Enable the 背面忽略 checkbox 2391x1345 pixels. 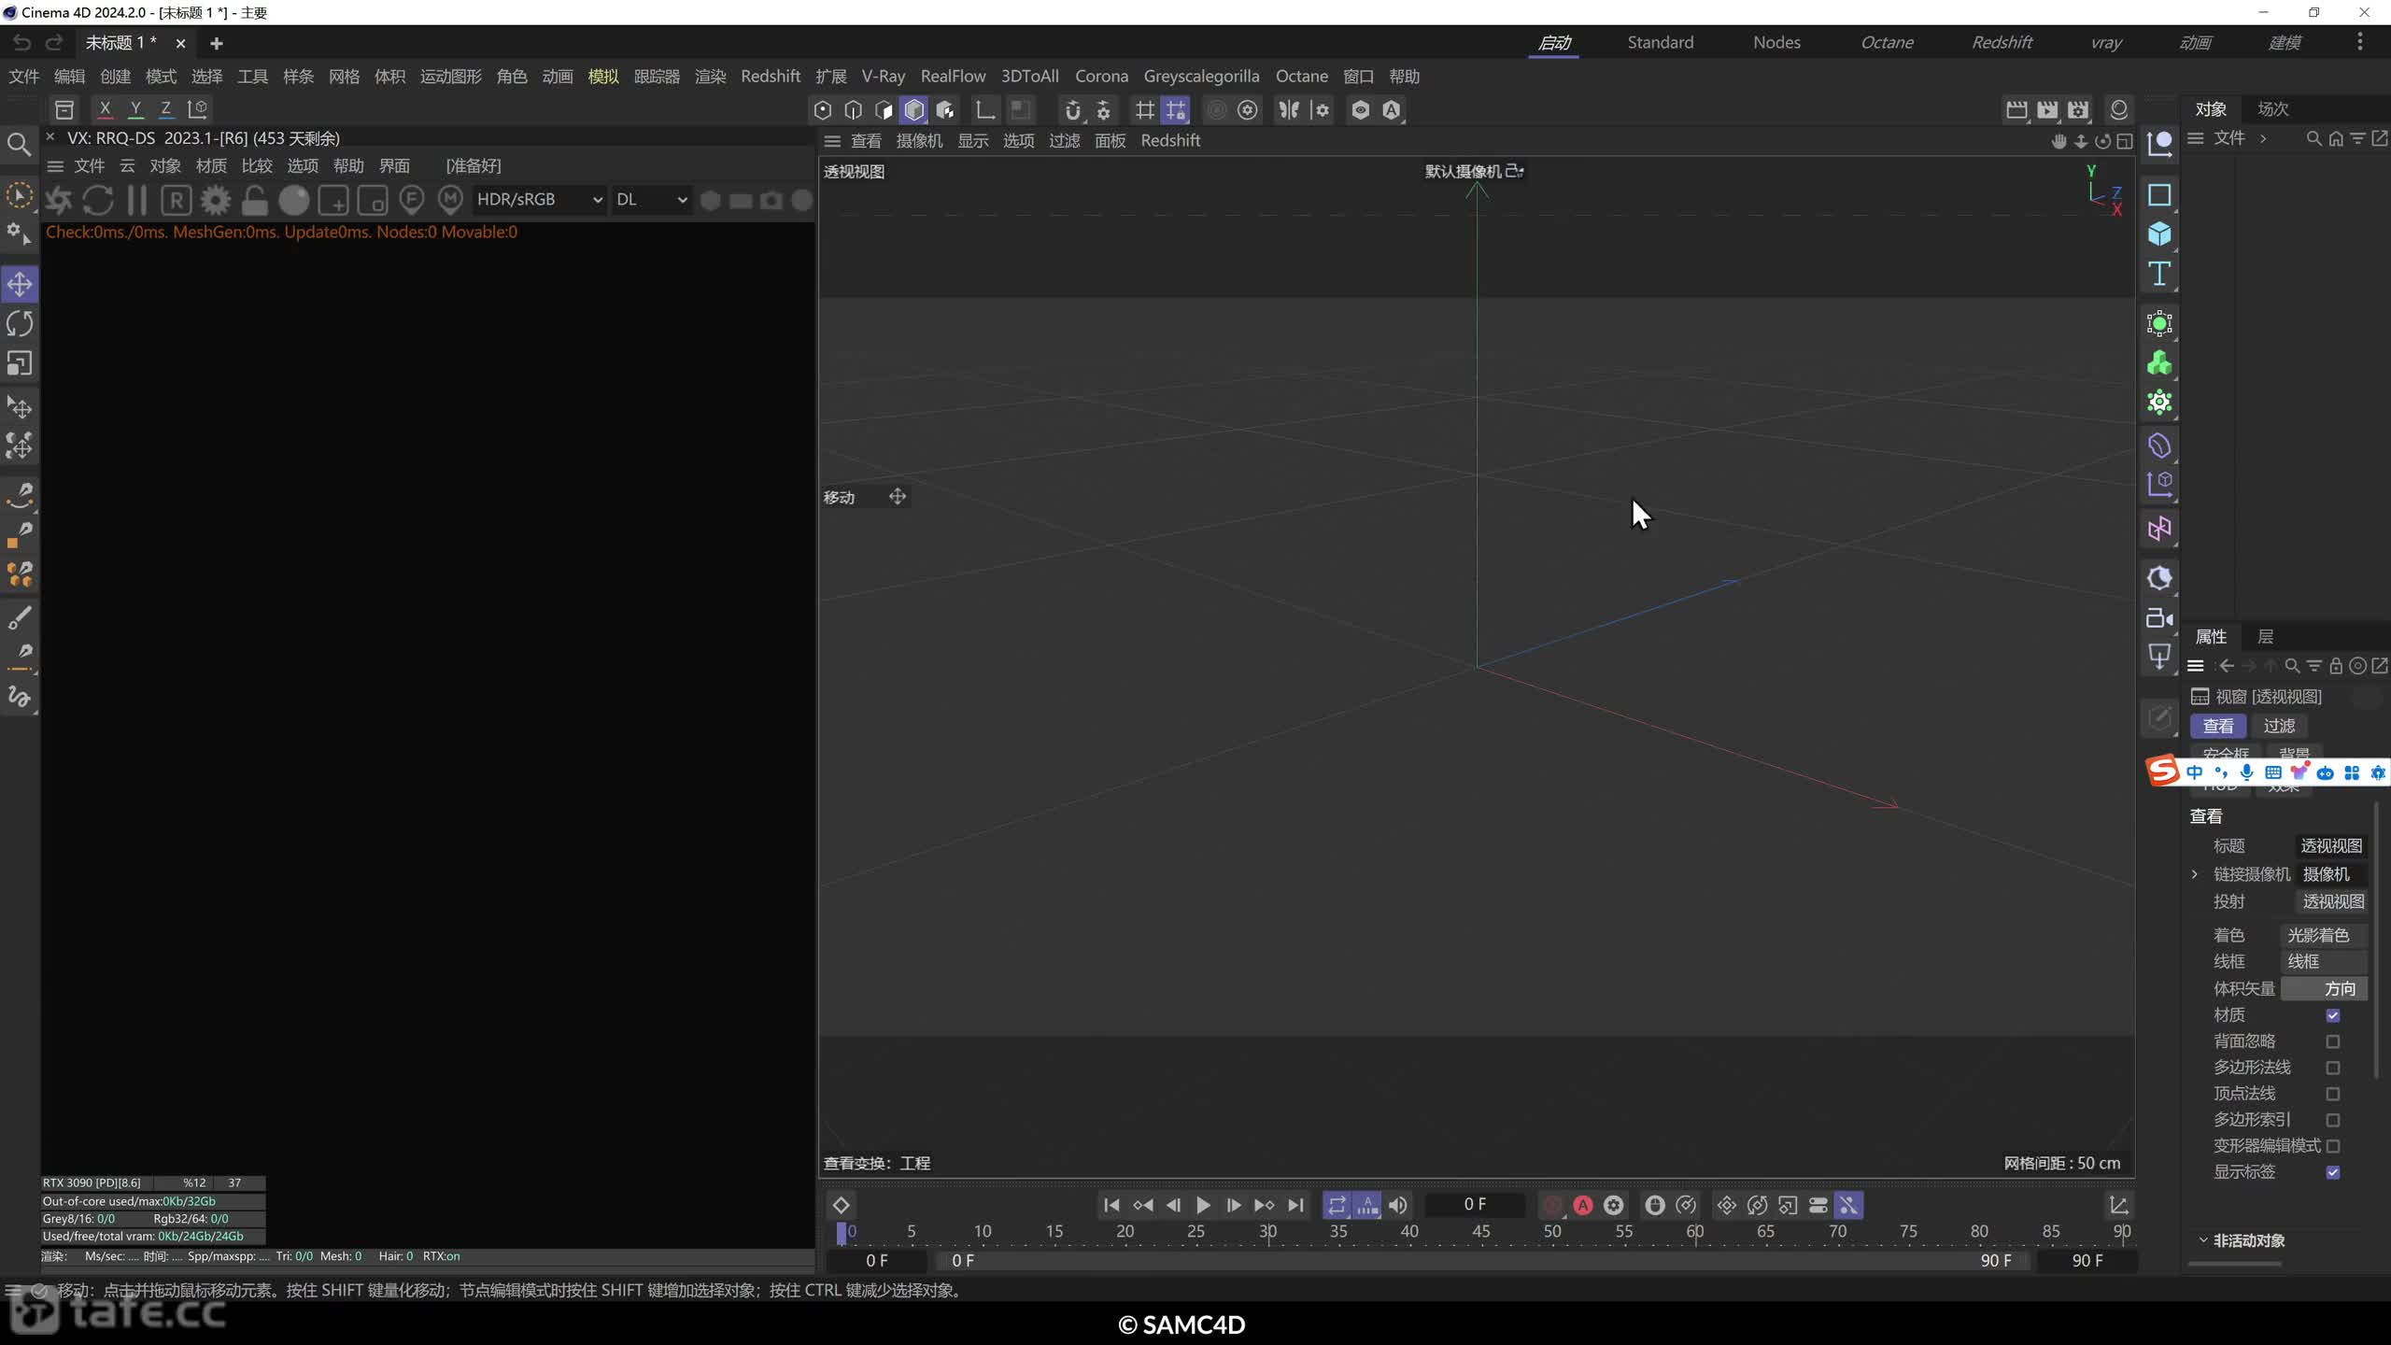coord(2333,1041)
